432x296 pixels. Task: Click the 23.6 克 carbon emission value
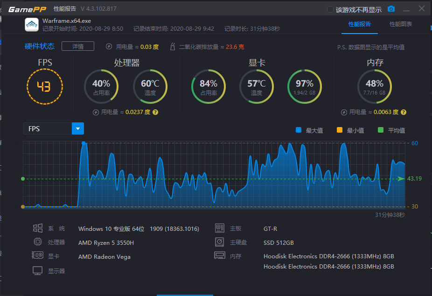pos(235,47)
